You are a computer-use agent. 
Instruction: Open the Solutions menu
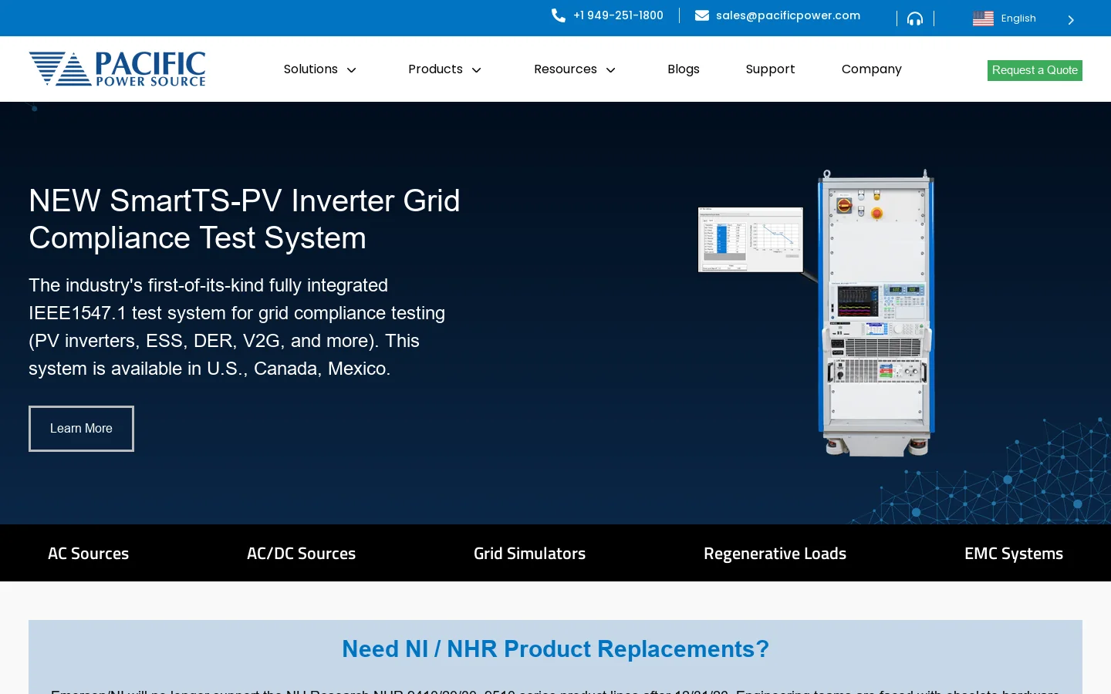pos(311,69)
